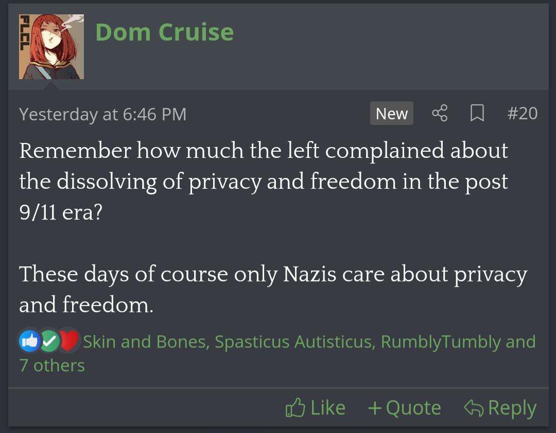Click the red heart reaction icon
Viewport: 556px width, 433px height.
(69, 341)
